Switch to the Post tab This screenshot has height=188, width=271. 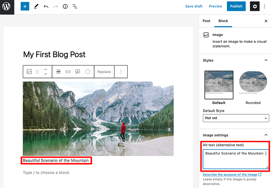tap(206, 21)
